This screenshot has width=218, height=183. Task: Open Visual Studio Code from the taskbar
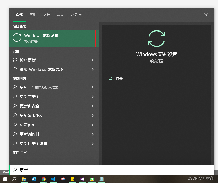point(53,179)
